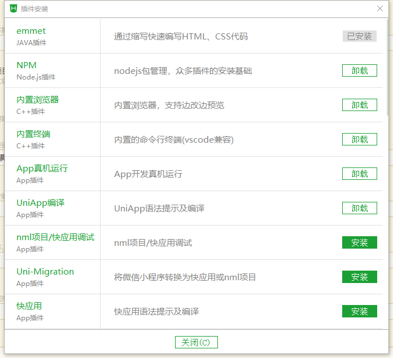The height and width of the screenshot is (358, 393).
Task: Install the nml项目/快应用调试 plugin
Action: click(x=360, y=242)
